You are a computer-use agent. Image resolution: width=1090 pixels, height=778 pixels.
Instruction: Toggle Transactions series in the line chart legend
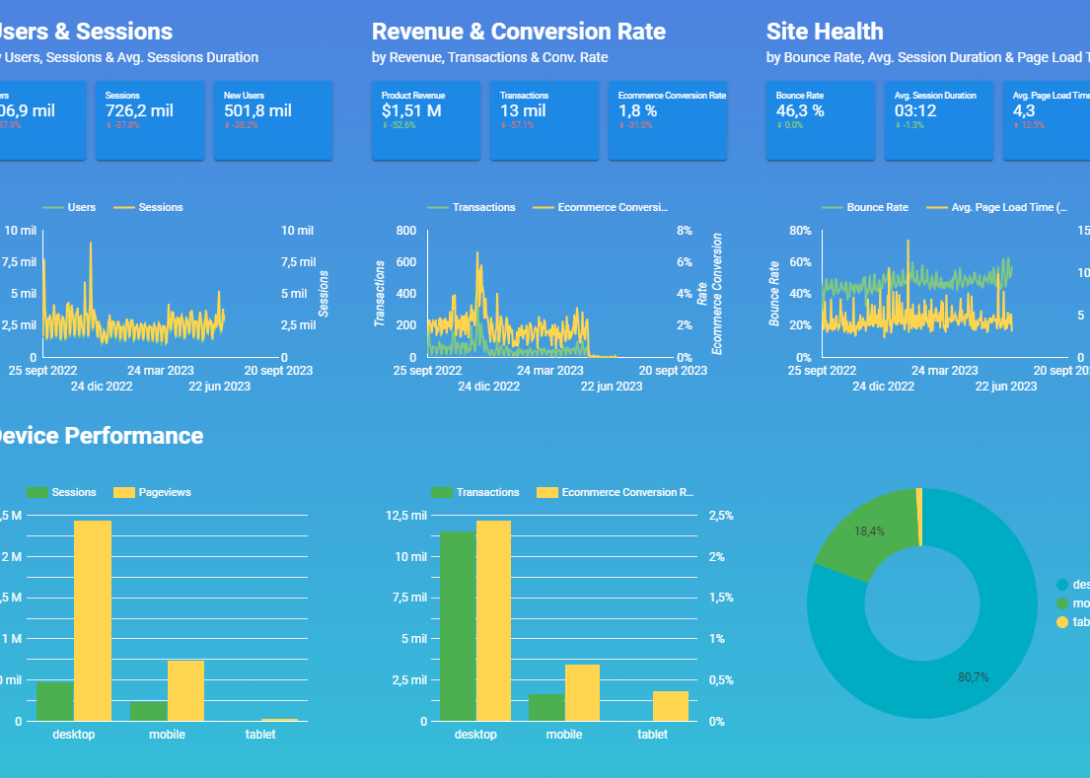pos(472,207)
